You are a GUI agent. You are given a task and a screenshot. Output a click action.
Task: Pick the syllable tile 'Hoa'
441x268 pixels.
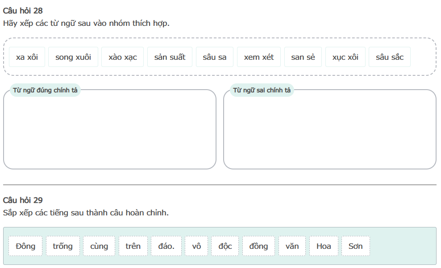pos(324,246)
